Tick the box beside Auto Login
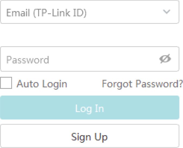This screenshot has height=148, width=183. 6,83
